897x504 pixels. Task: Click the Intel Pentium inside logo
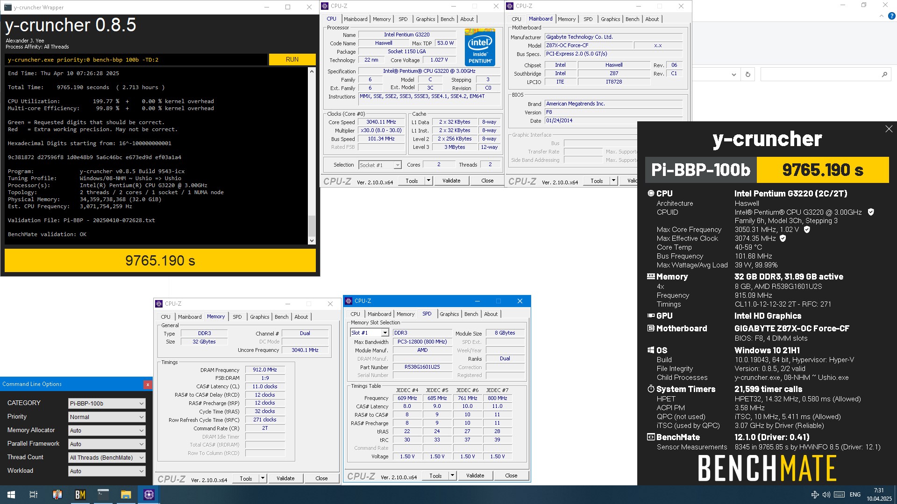click(480, 47)
